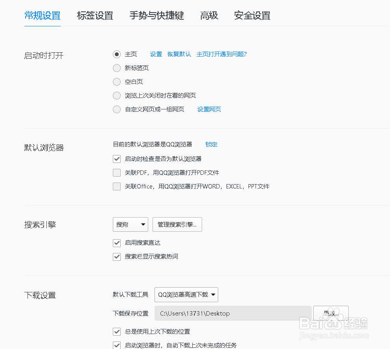Disable checking default browser at startup
Viewport: 390px width, 349px height.
coord(117,159)
